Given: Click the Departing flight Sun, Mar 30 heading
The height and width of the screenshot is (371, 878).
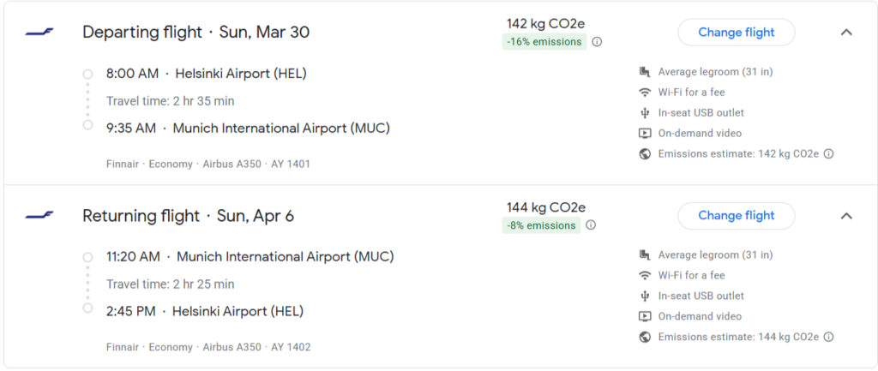Looking at the screenshot, I should coord(195,33).
